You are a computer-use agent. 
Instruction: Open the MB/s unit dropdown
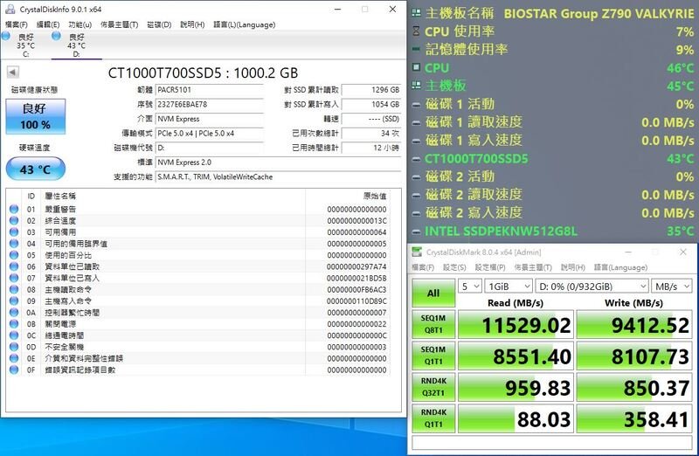(x=671, y=287)
